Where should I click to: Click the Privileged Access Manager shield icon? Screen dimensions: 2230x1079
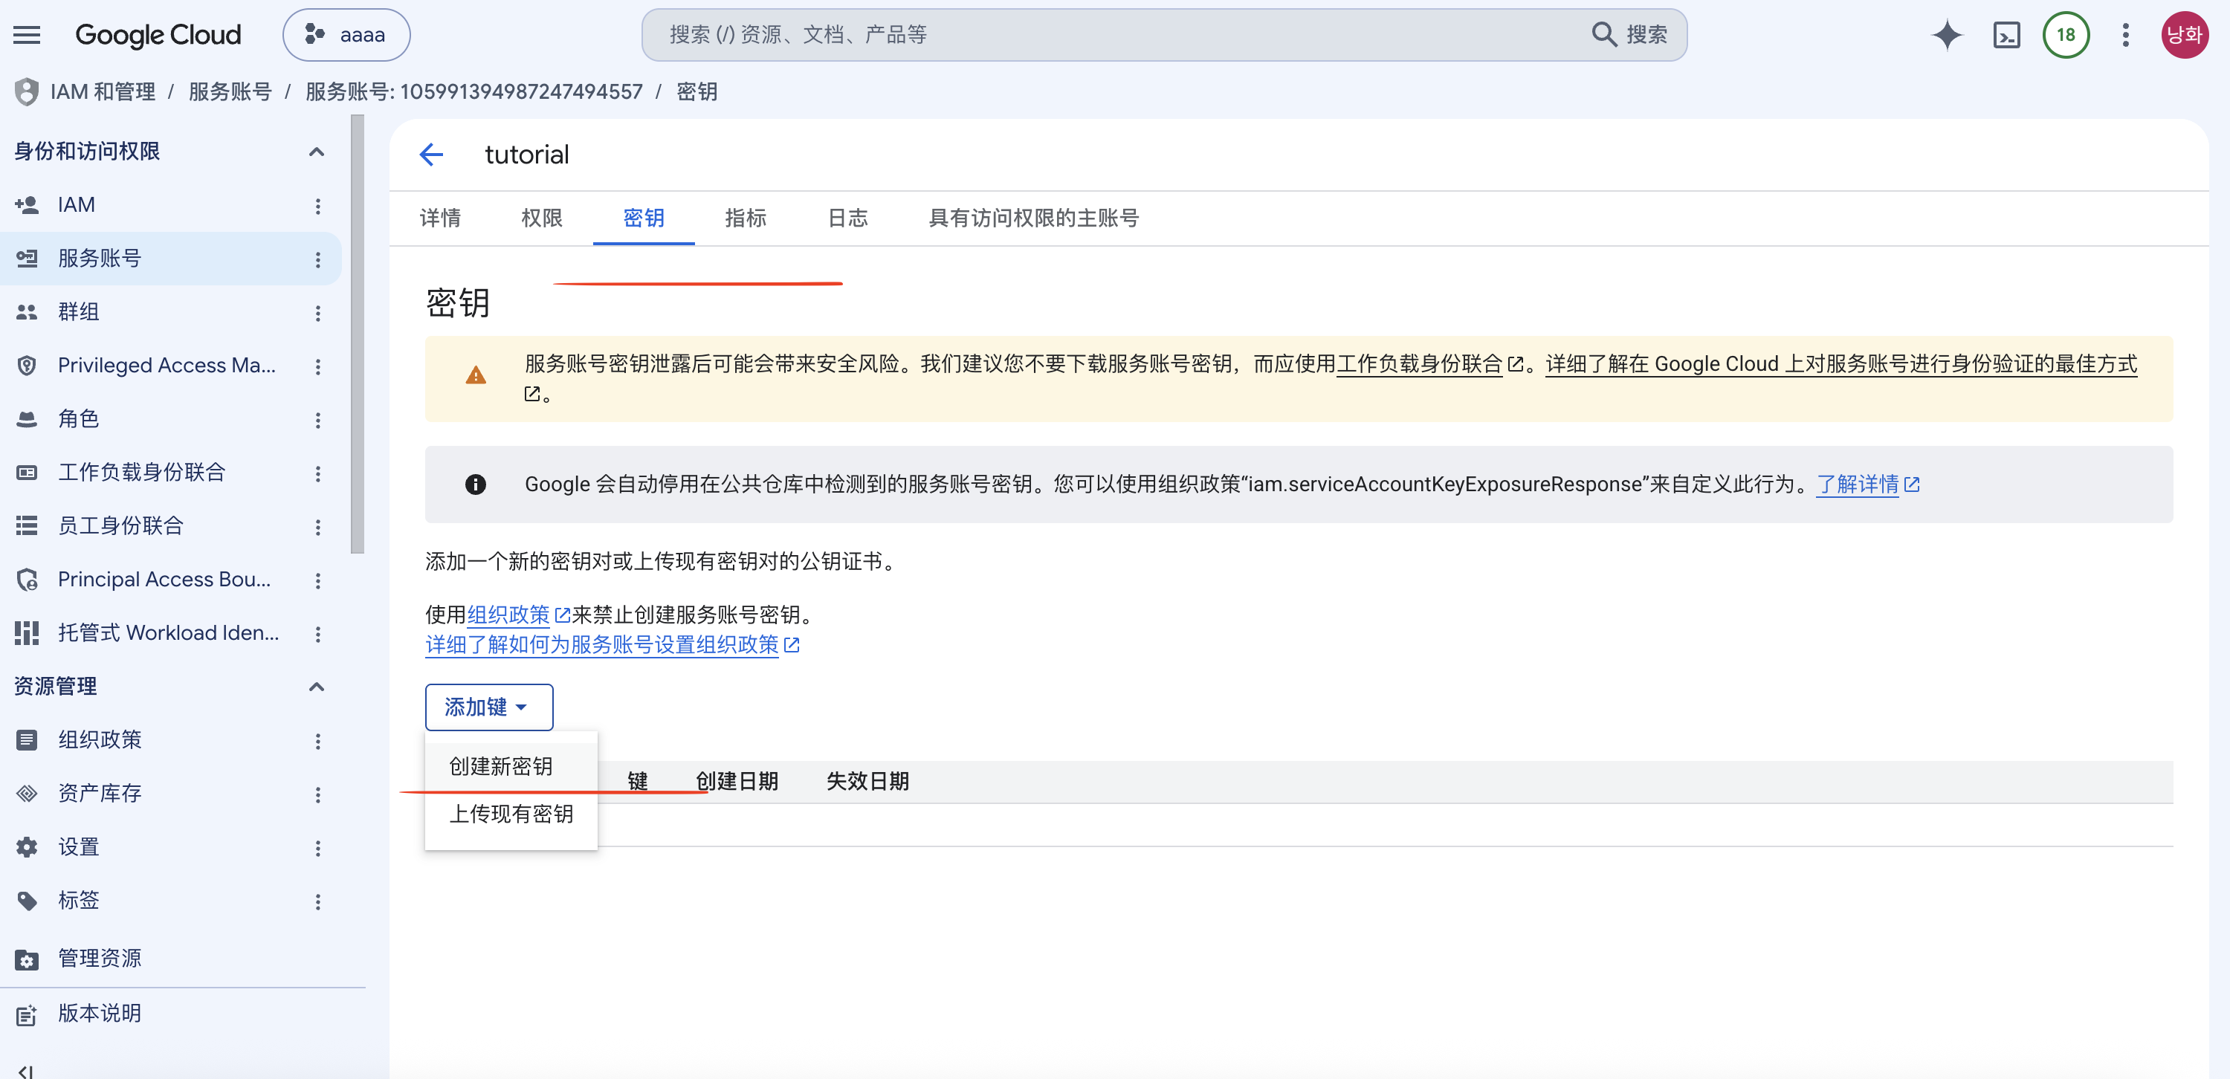click(x=27, y=365)
